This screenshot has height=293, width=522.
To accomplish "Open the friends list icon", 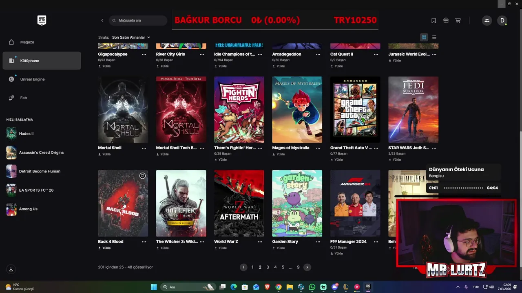I will pos(487,20).
